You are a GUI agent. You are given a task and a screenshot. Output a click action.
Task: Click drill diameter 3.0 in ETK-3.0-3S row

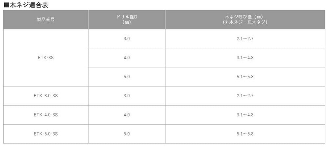127,96
